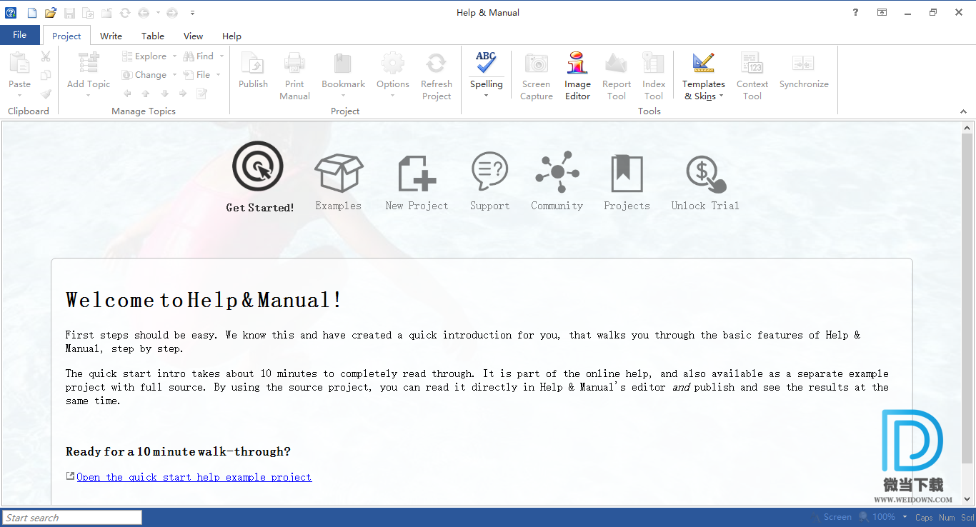Switch to the Table tab

point(152,36)
